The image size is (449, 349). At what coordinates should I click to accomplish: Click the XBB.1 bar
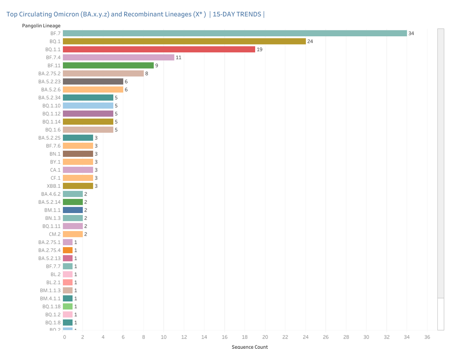(78, 186)
